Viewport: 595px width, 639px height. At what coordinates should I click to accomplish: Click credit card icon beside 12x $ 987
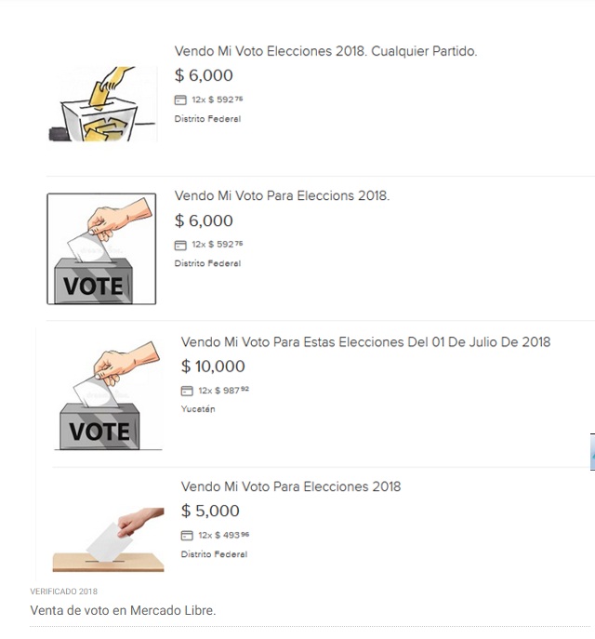[x=187, y=391]
